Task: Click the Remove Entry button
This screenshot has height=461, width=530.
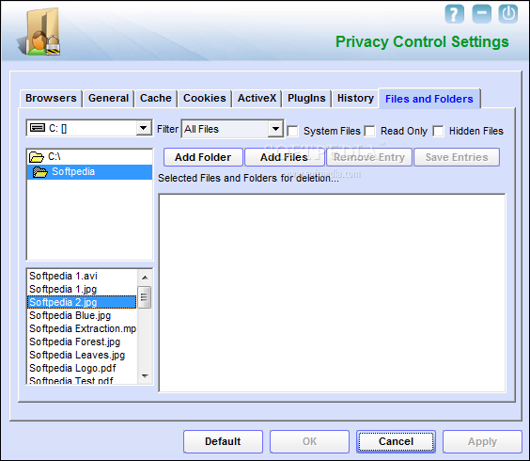Action: [369, 157]
